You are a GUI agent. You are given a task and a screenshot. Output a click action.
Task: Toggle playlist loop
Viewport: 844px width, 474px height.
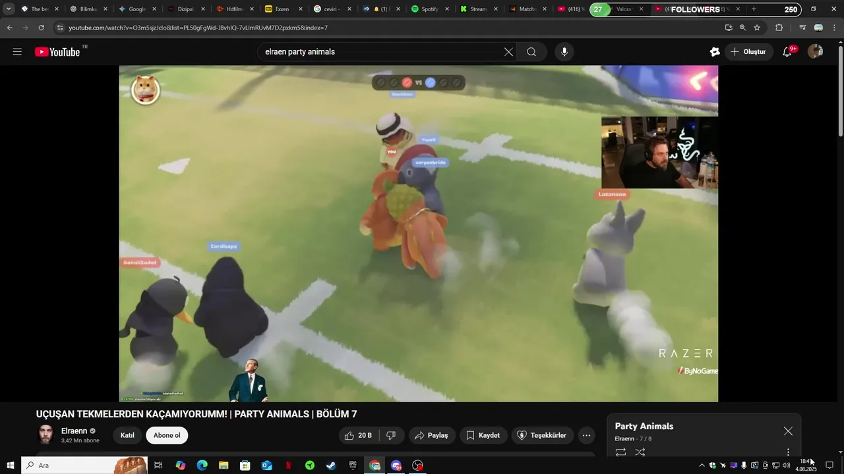point(620,452)
